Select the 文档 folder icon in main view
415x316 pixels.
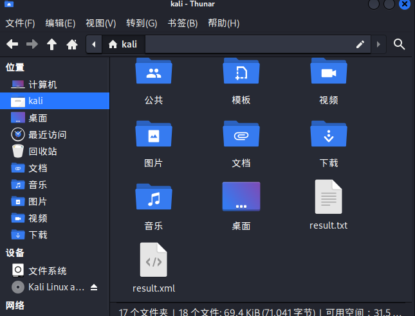241,134
